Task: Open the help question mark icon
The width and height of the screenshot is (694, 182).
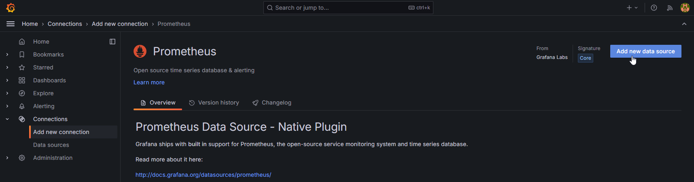Action: [x=654, y=8]
